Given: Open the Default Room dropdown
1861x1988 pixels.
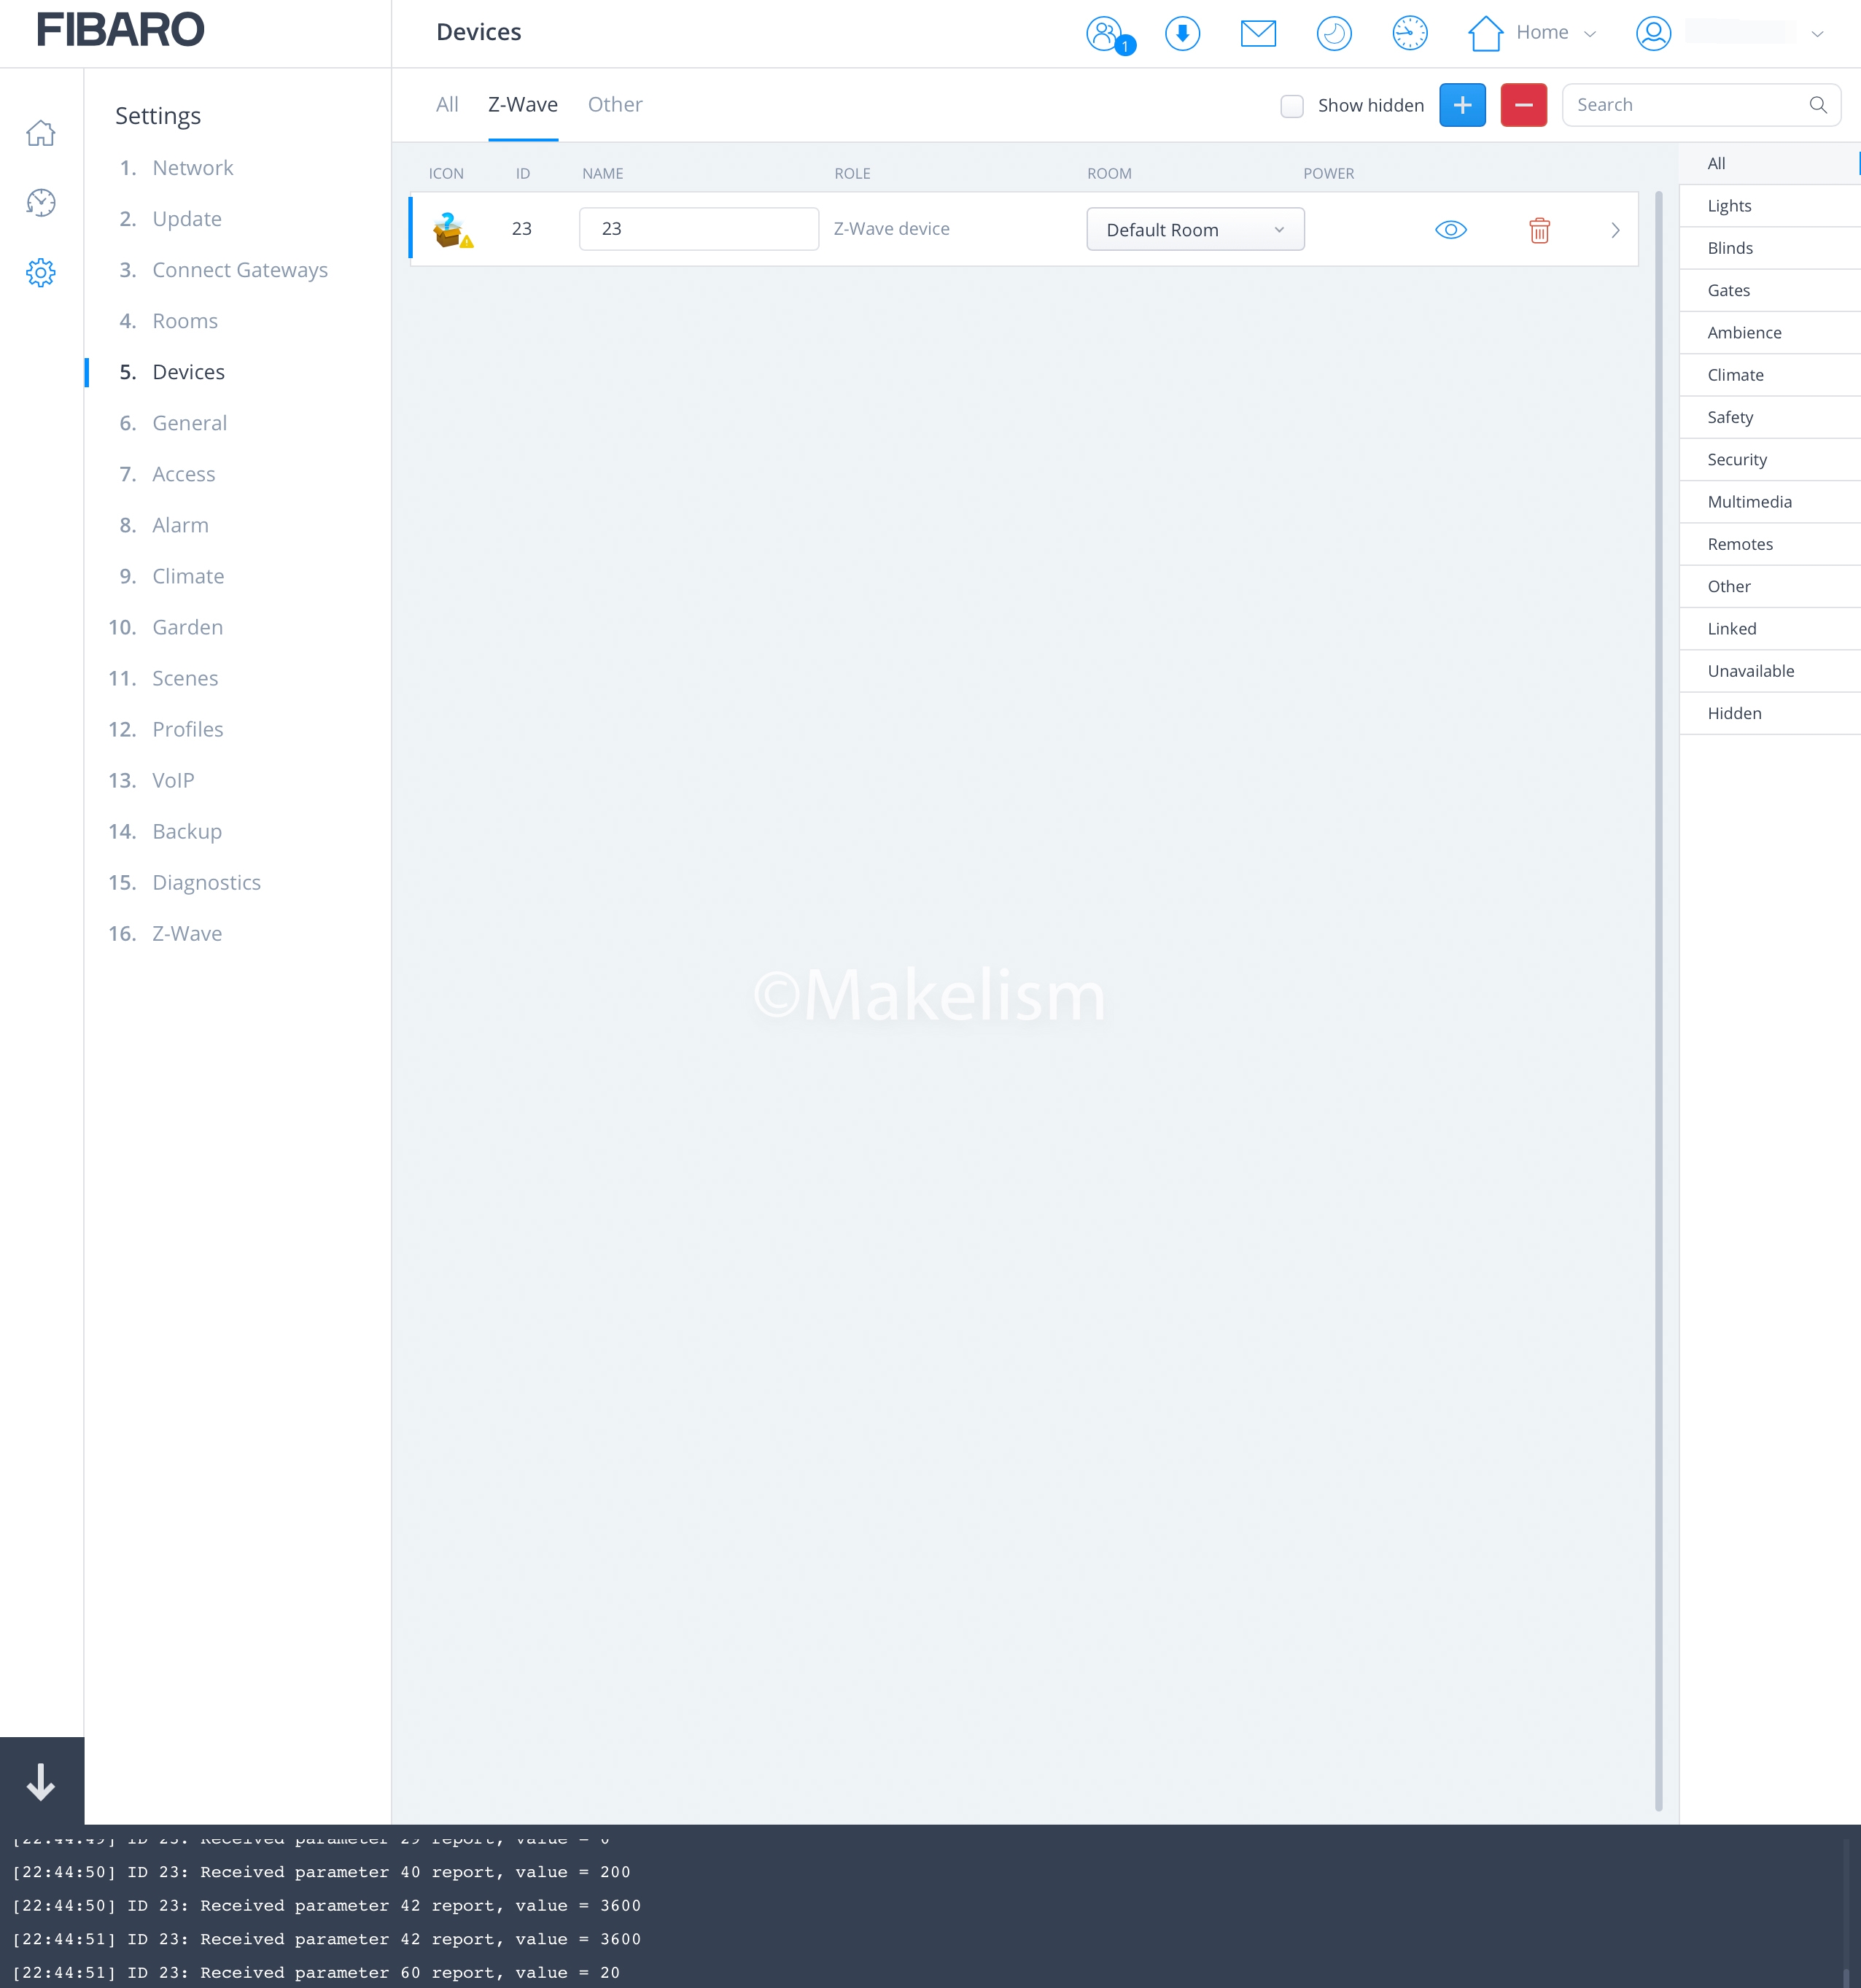Looking at the screenshot, I should [x=1195, y=230].
